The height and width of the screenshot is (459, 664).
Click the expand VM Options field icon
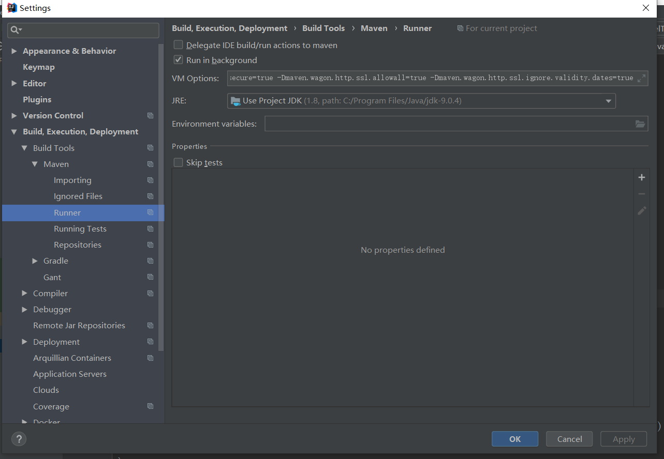coord(641,78)
